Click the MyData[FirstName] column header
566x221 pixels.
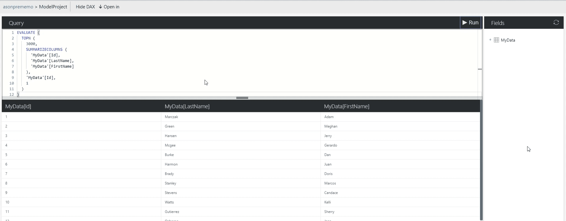pyautogui.click(x=347, y=106)
